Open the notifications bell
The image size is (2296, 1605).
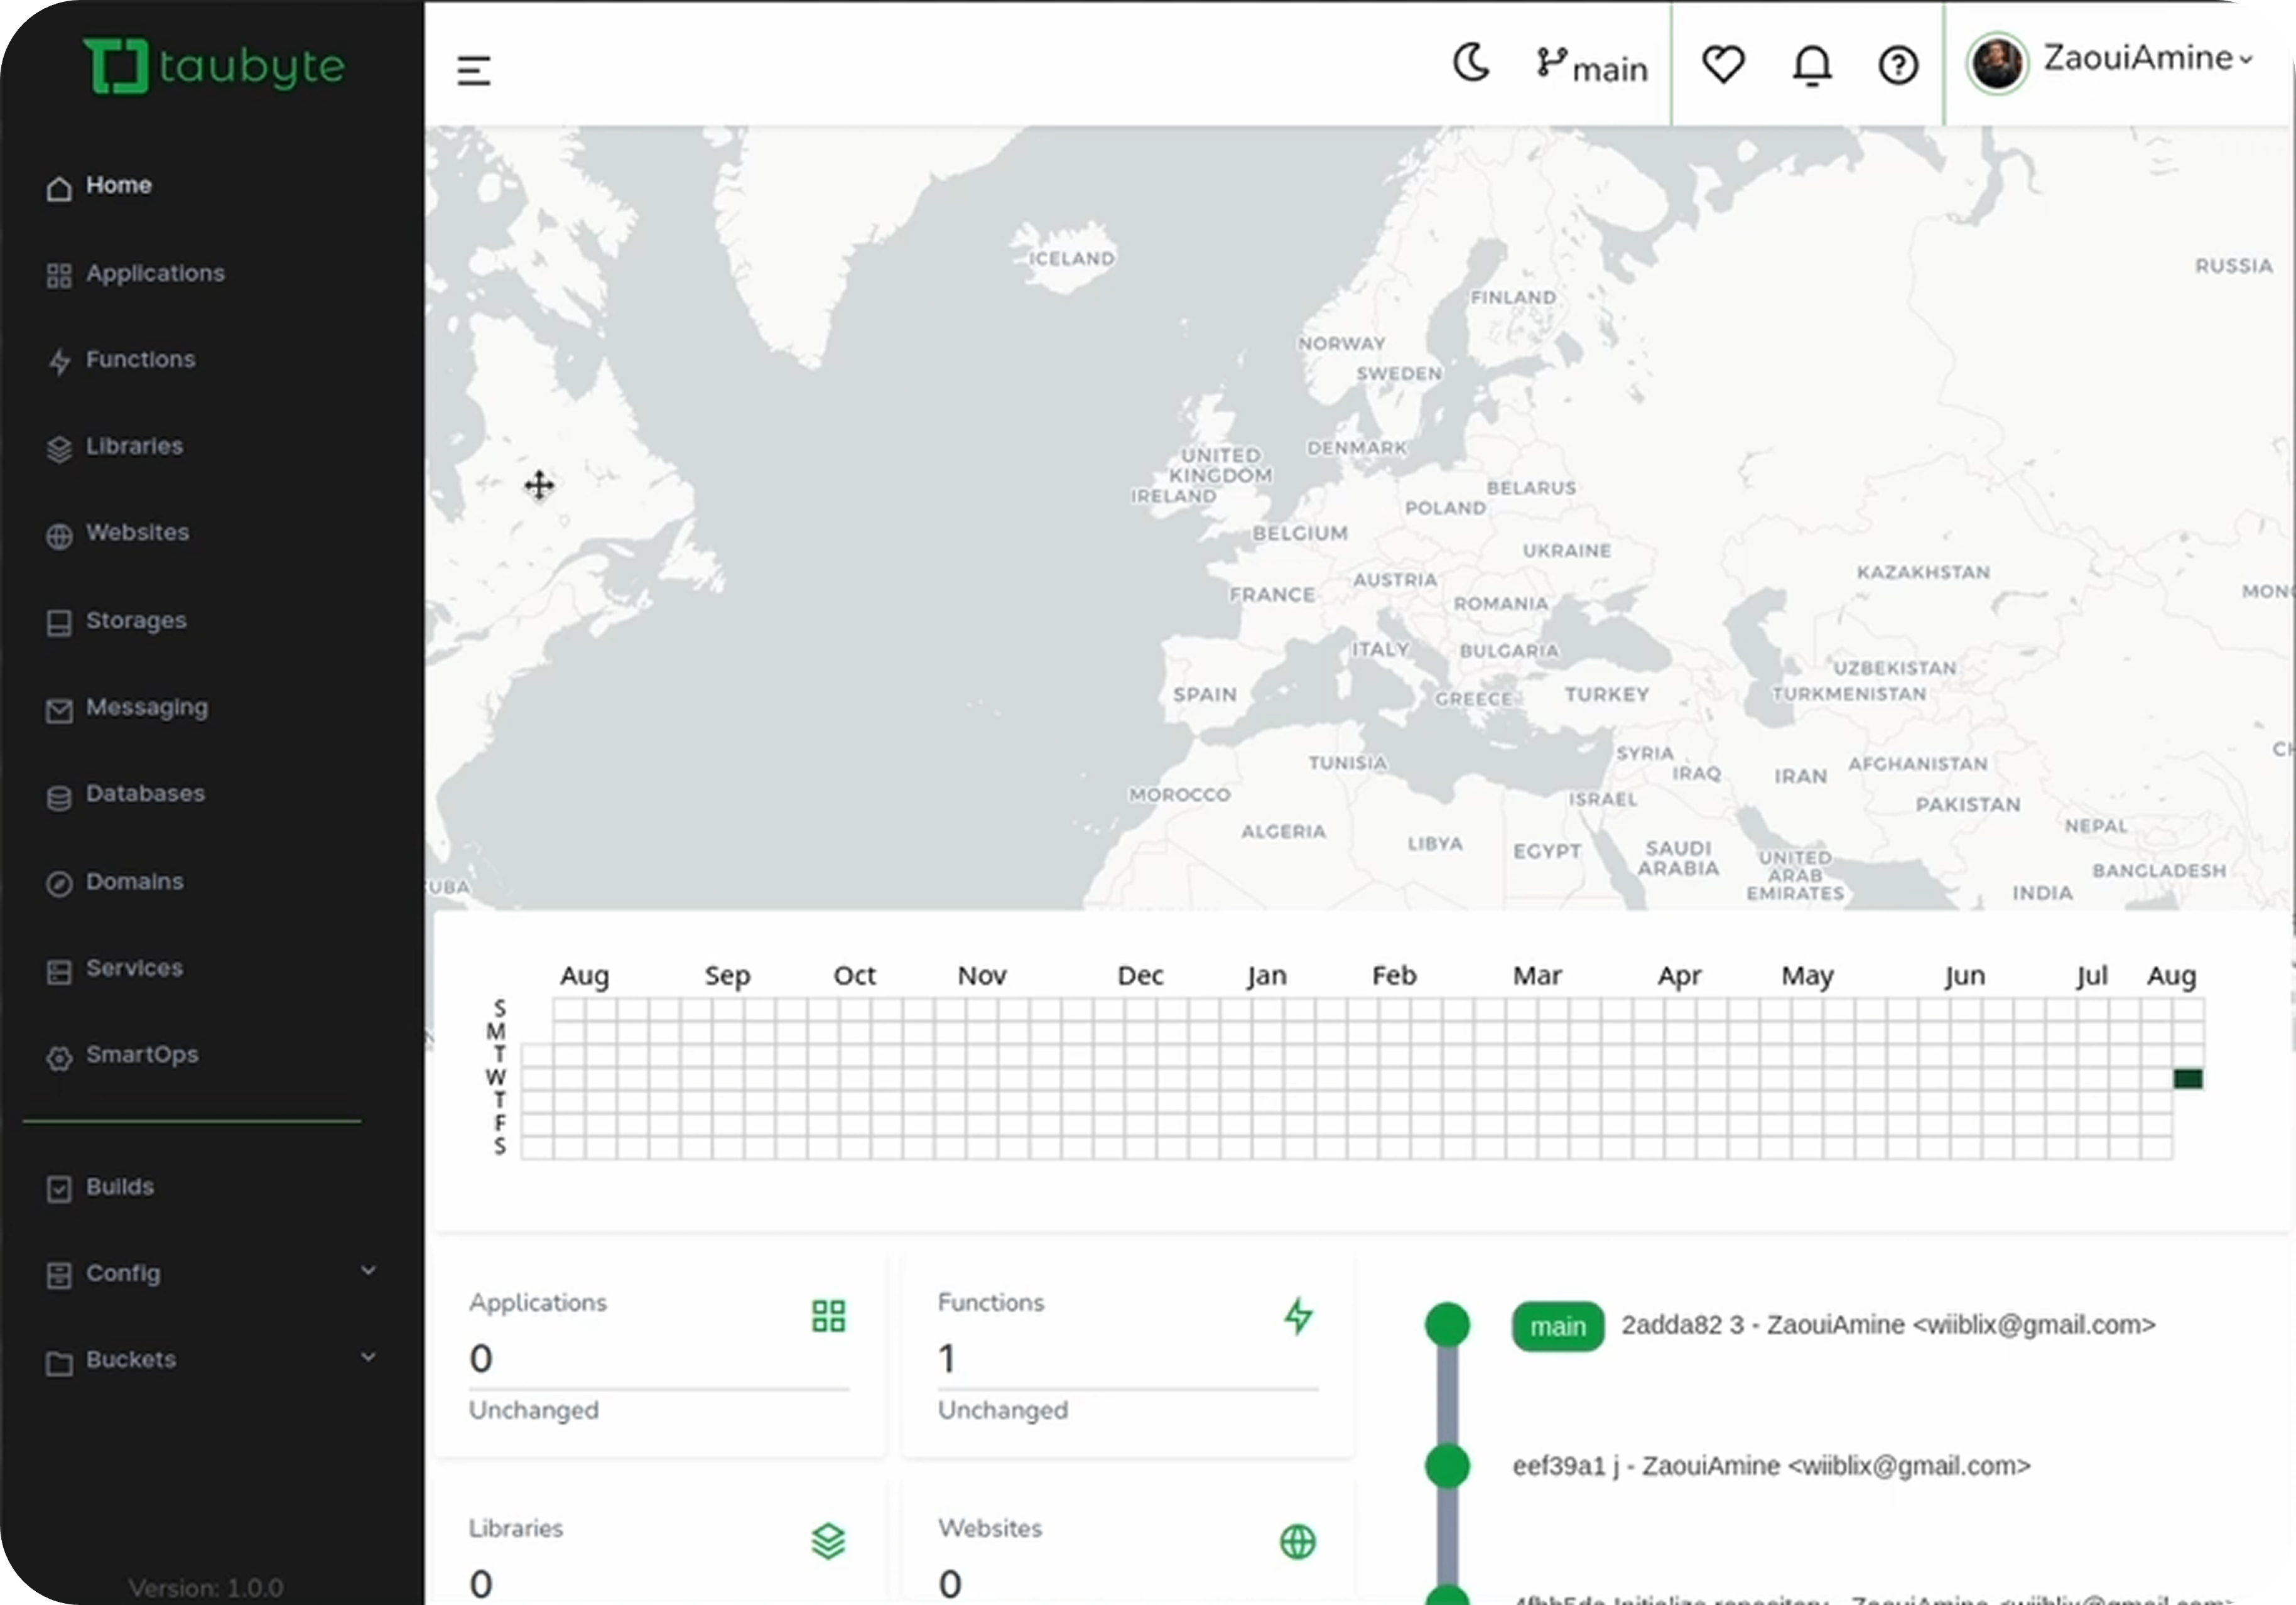coord(1811,65)
